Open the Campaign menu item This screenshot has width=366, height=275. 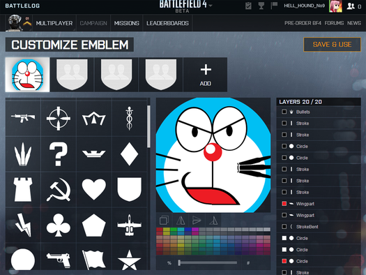(x=93, y=23)
